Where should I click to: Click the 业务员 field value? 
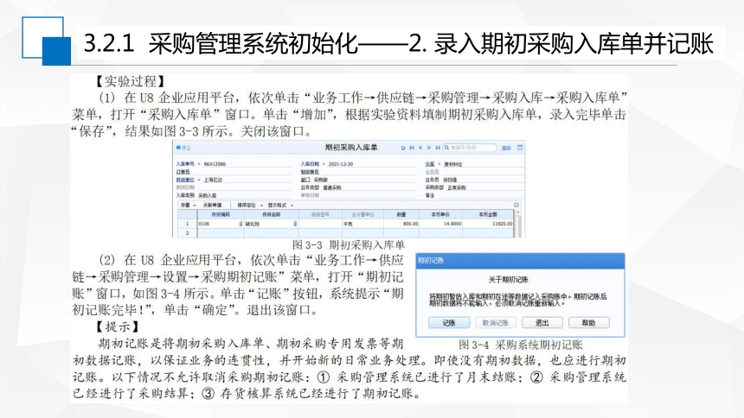point(483,180)
